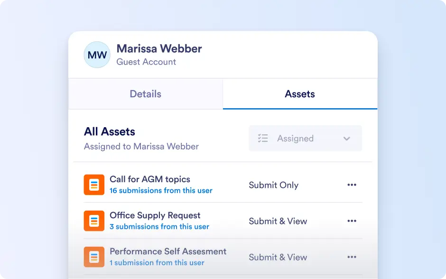Click the chevron arrow of Assigned dropdown
This screenshot has width=446, height=279.
[x=346, y=139]
